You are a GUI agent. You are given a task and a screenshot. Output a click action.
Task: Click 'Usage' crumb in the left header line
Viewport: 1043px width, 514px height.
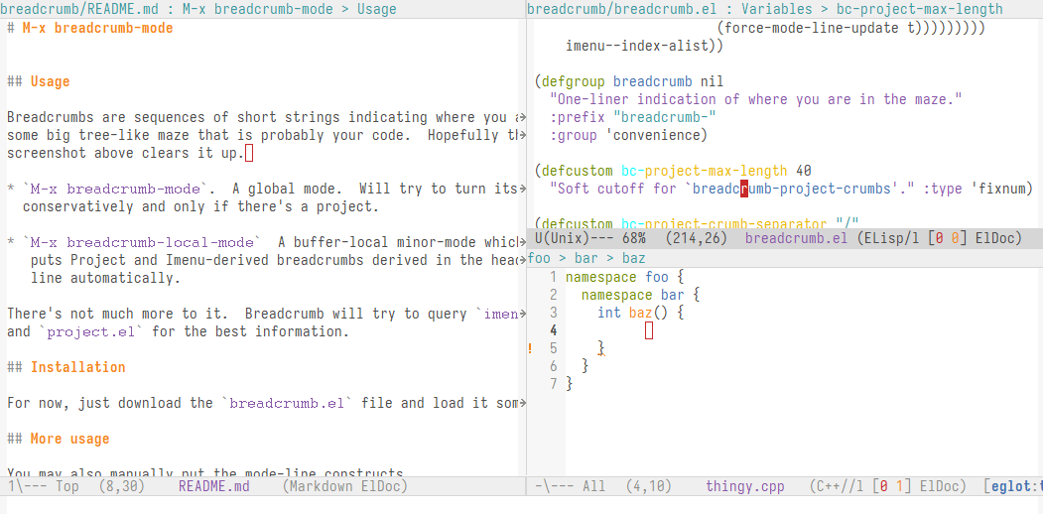[x=377, y=9]
